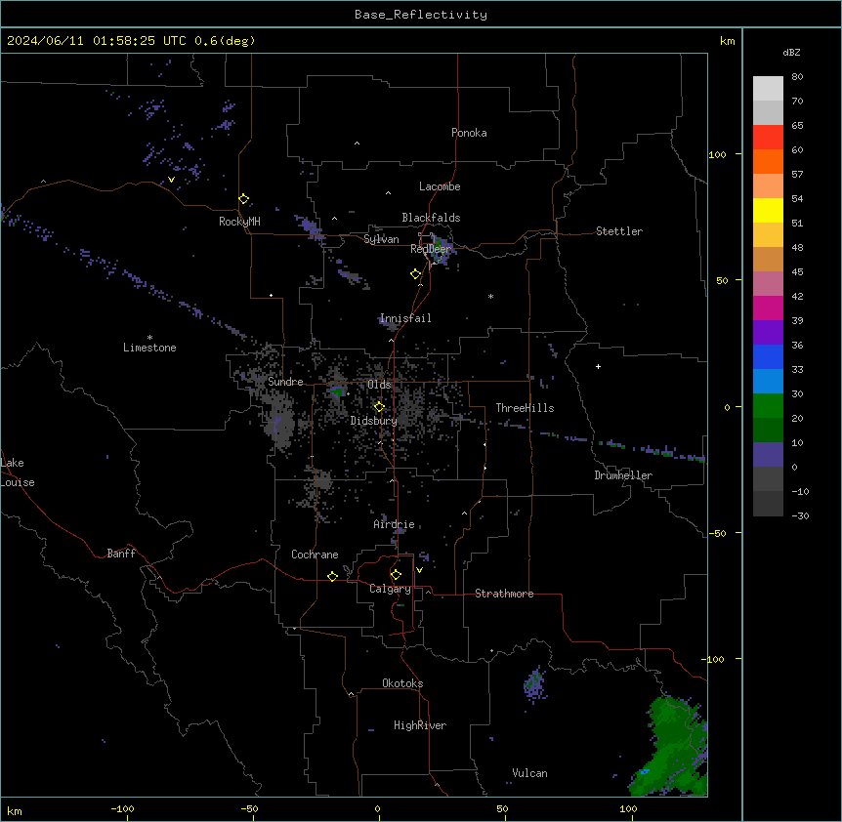Viewport: 842px width, 822px height.
Task: Click the Banff town label
Action: pos(121,554)
